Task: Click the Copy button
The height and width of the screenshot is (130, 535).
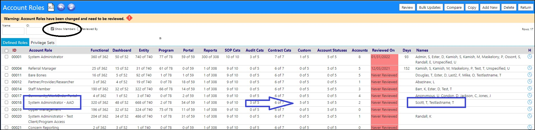Action: 472,8
